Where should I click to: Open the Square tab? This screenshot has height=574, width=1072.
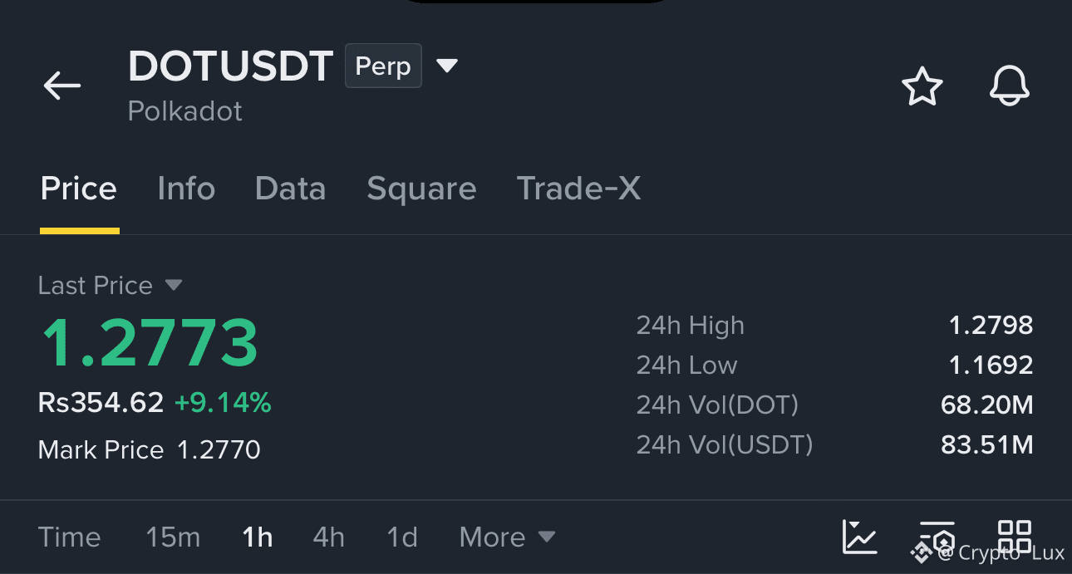tap(421, 189)
